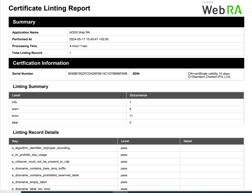Click the ADSS Web RA application name

click(80, 33)
